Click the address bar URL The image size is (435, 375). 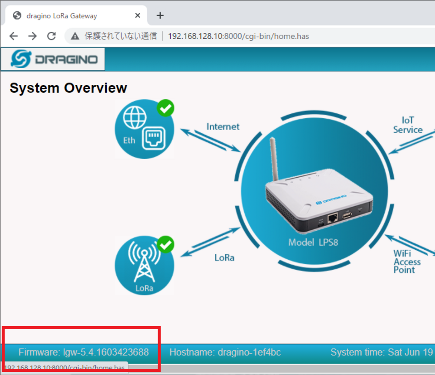coord(239,36)
